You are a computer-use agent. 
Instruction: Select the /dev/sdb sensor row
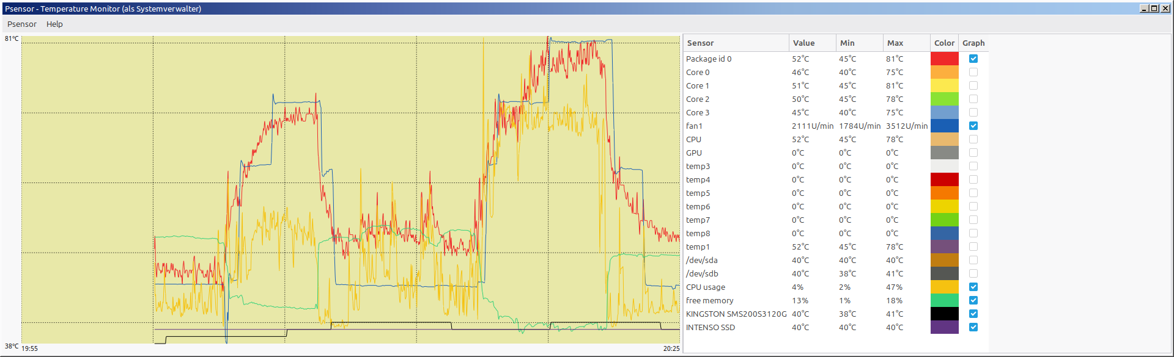click(x=702, y=273)
